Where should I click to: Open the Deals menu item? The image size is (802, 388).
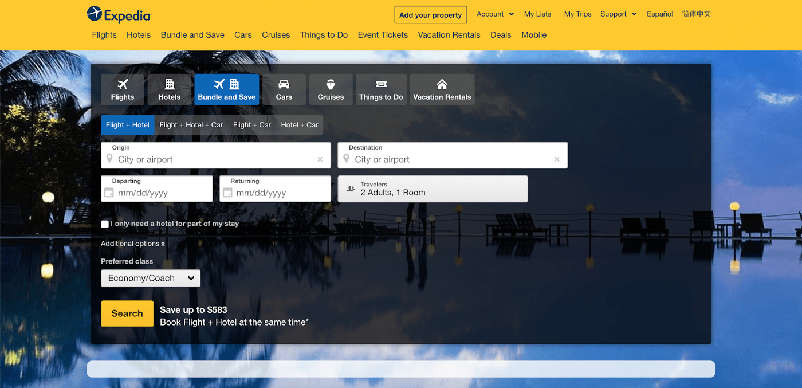click(501, 35)
